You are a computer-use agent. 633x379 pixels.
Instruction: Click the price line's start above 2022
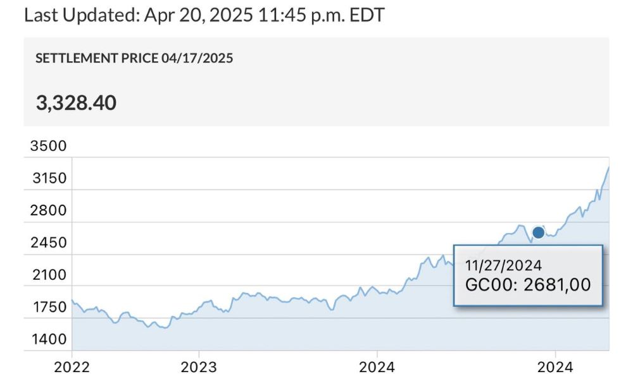pos(72,300)
